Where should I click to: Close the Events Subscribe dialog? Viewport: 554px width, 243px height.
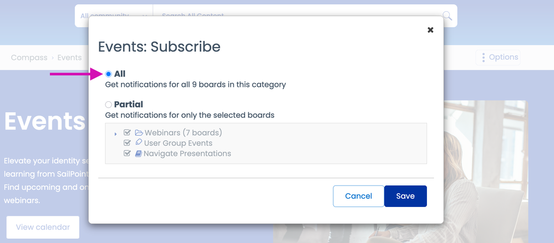click(430, 30)
